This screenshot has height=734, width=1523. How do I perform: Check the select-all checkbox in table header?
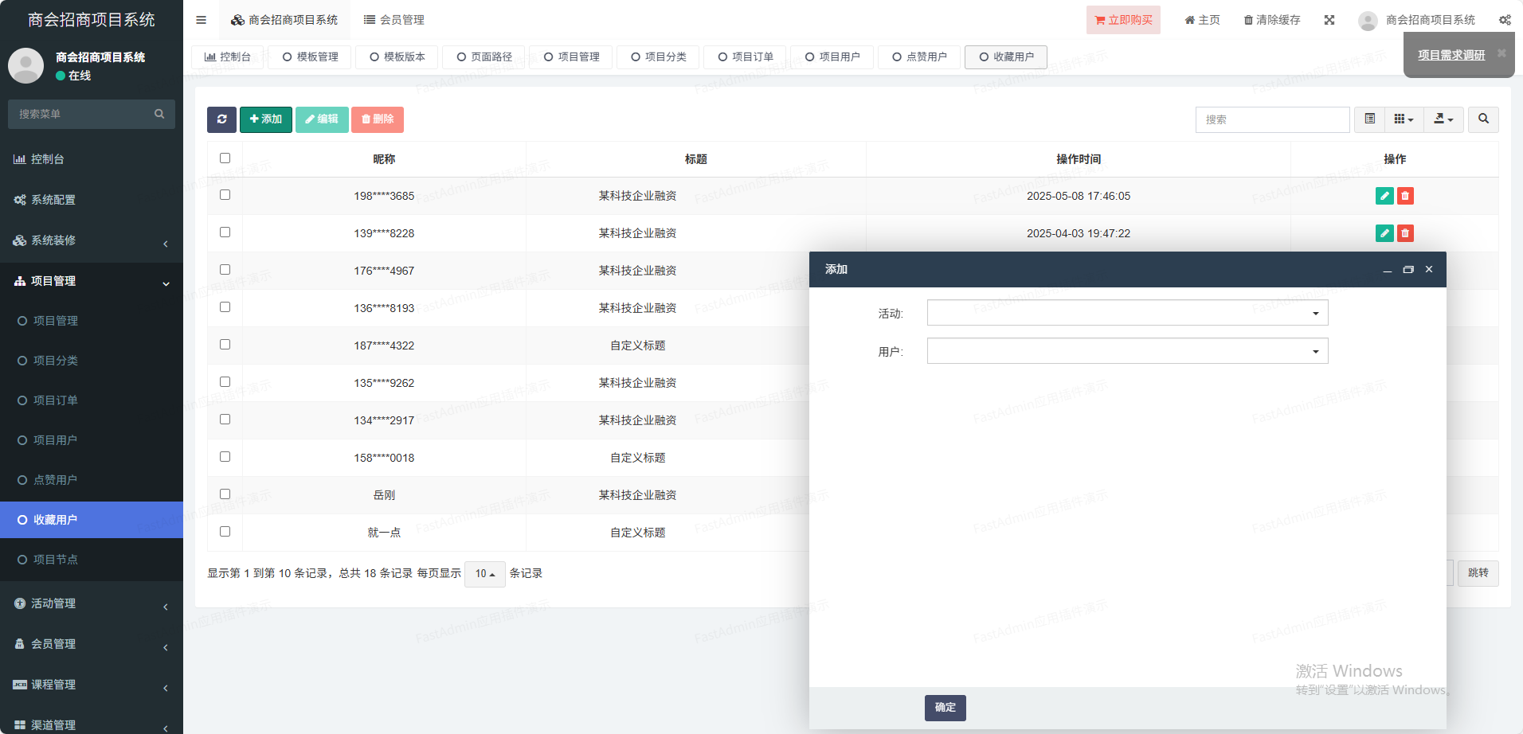[225, 158]
